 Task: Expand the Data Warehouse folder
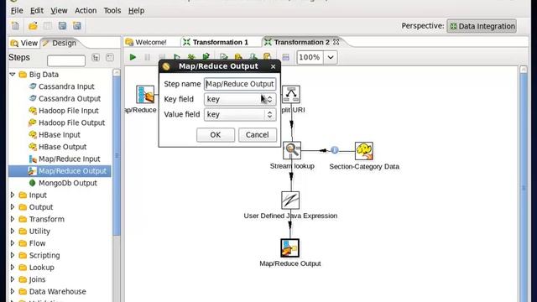tap(13, 291)
